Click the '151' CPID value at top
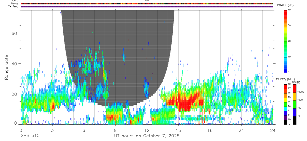The width and height of the screenshot is (307, 141). click(147, 1)
